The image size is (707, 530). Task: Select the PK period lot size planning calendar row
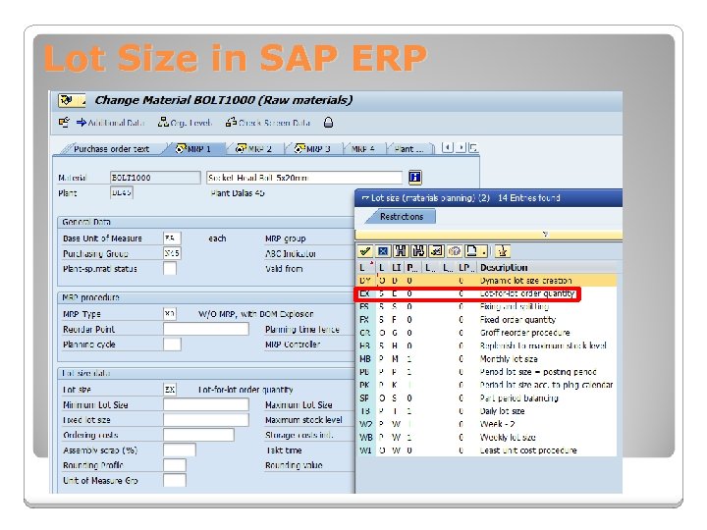486,385
